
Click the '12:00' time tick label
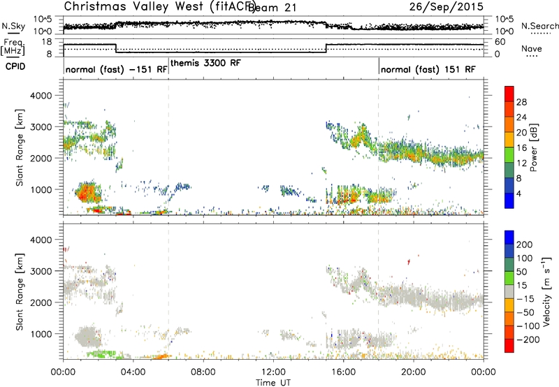(273, 372)
